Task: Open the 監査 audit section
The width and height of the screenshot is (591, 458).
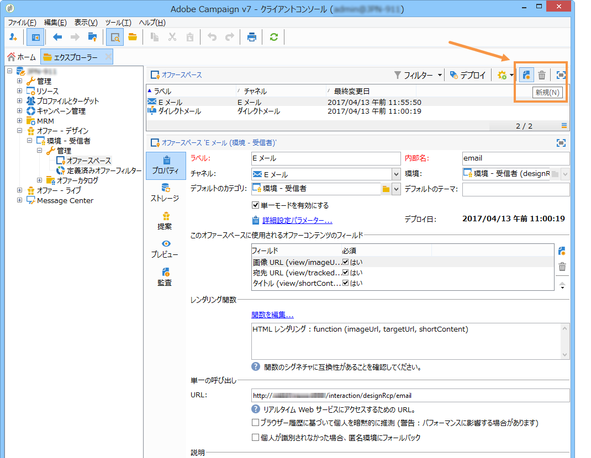Action: pos(165,277)
